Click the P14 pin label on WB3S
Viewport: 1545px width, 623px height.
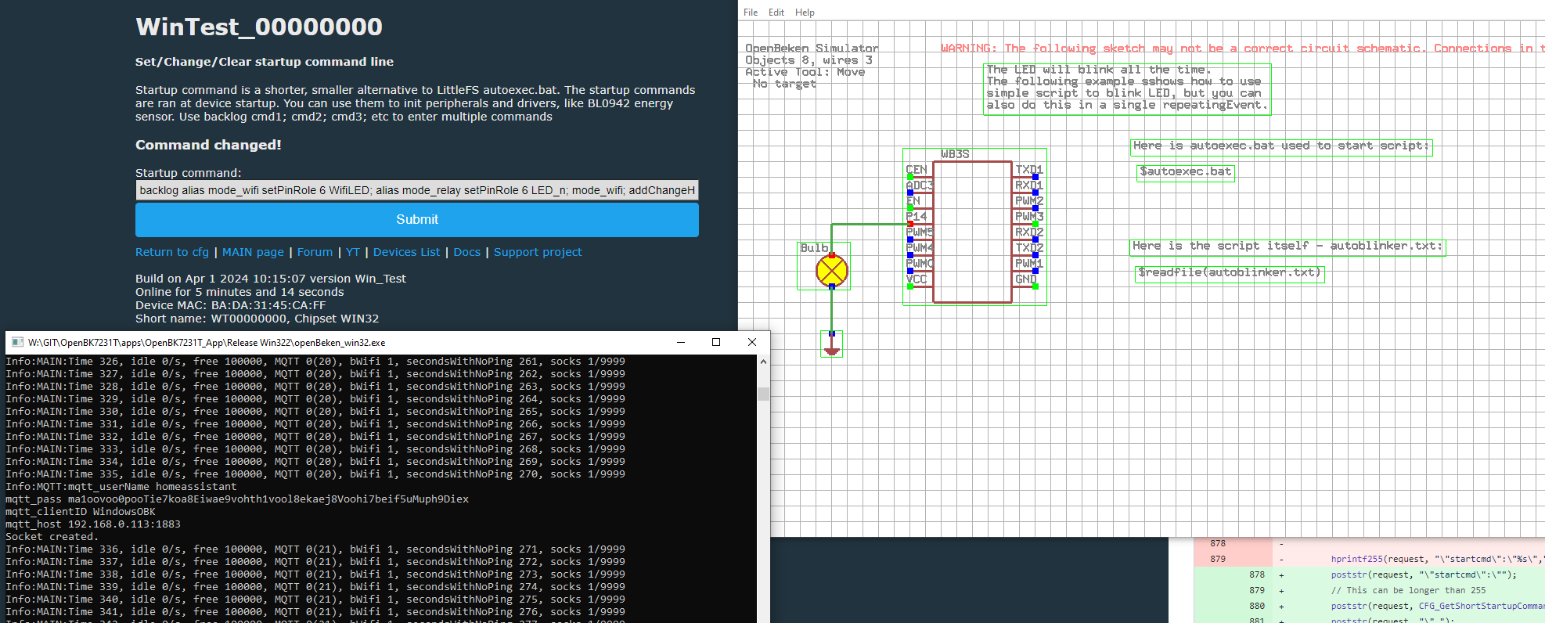click(917, 217)
